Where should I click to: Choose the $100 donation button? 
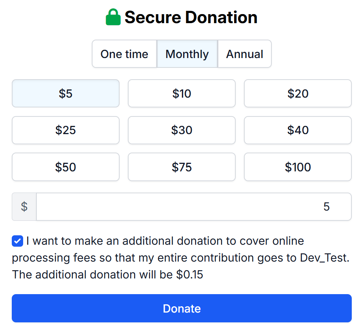click(x=298, y=167)
